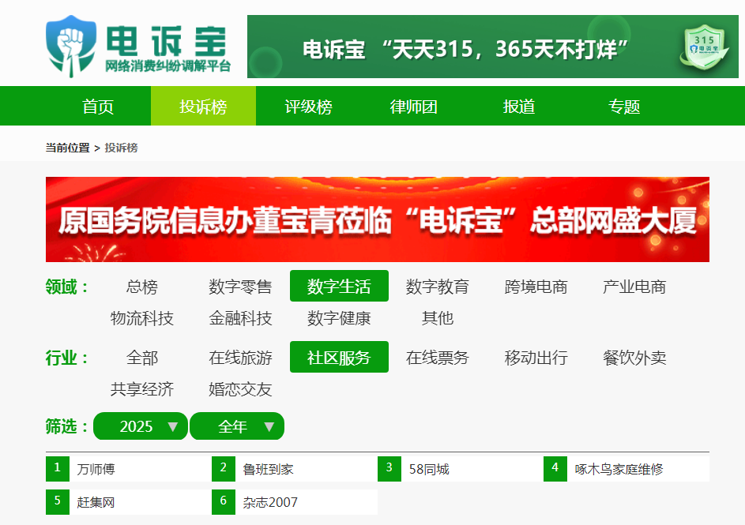Open the 律师团 tab
This screenshot has width=745, height=525.
click(414, 107)
